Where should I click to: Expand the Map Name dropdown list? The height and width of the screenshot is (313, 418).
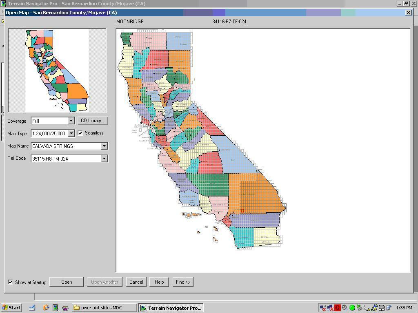[x=104, y=146]
